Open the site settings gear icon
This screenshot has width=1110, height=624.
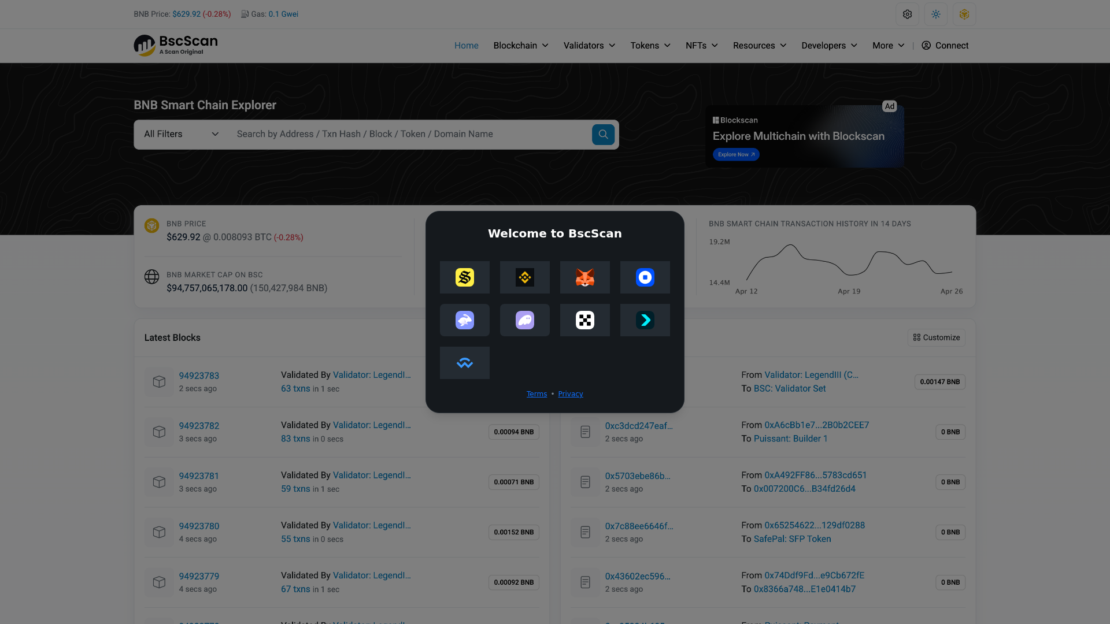(907, 14)
